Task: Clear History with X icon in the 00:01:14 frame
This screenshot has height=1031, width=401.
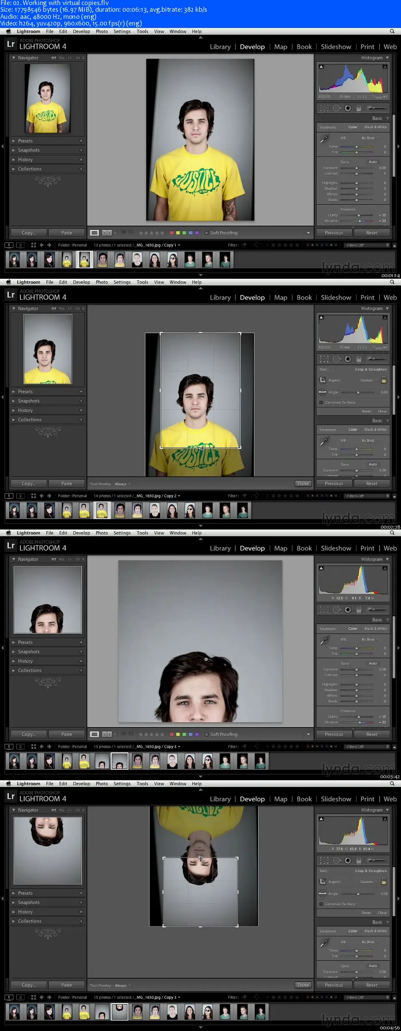Action: click(81, 160)
